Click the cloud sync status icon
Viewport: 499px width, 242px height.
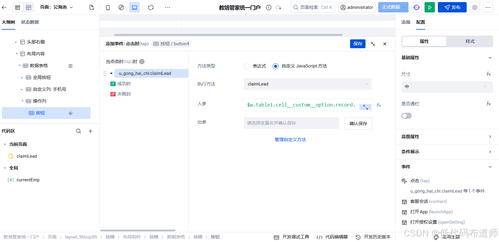[278, 7]
